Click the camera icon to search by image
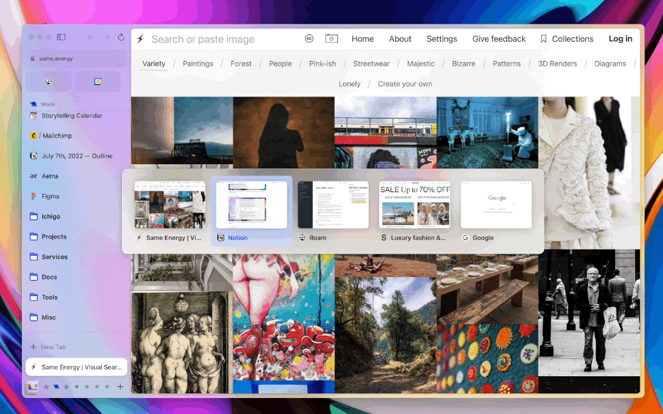Viewport: 663px width, 414px height. 331,39
